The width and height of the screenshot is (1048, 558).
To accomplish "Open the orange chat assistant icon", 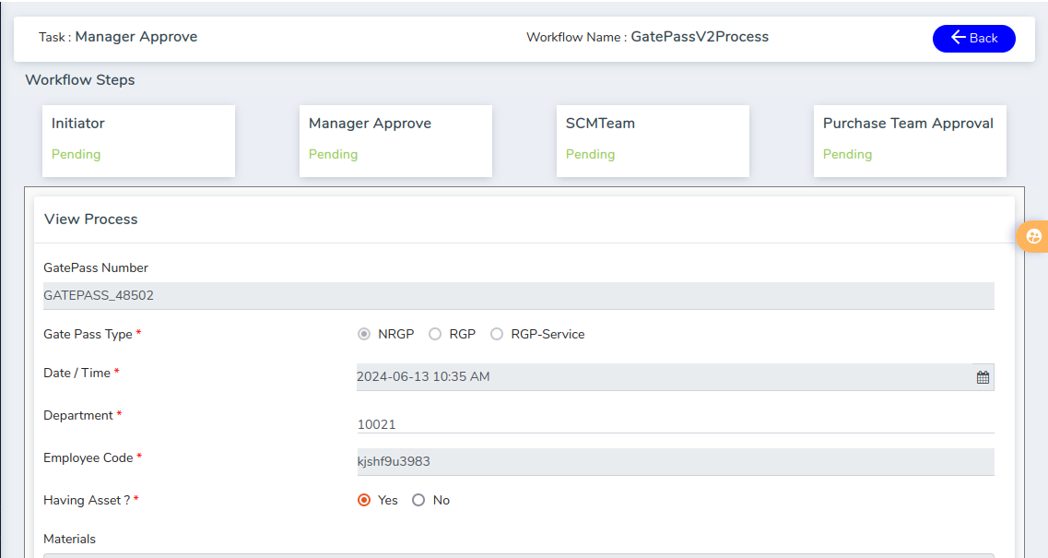I will (1033, 237).
